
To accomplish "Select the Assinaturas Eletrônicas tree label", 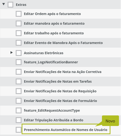I will 44,53.
